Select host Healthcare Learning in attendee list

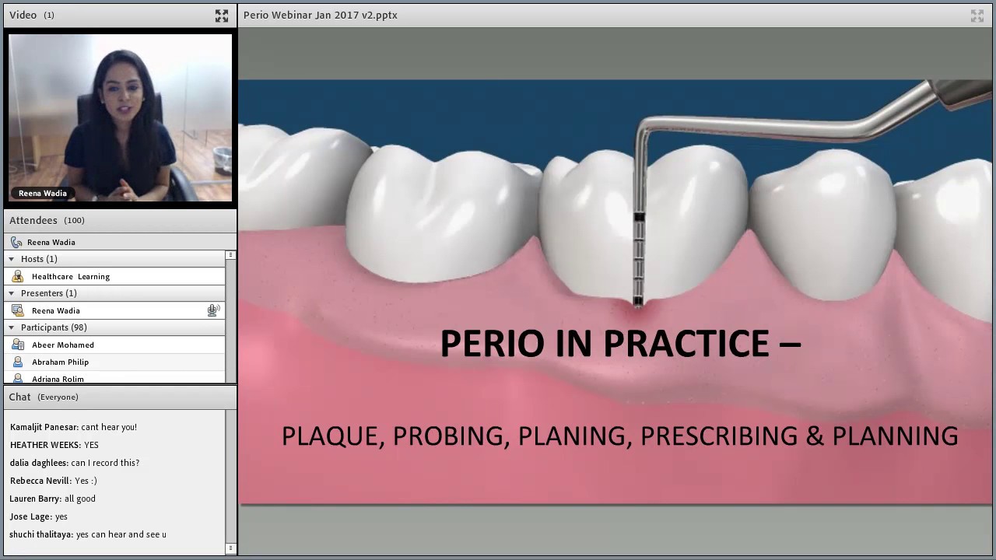coord(115,276)
